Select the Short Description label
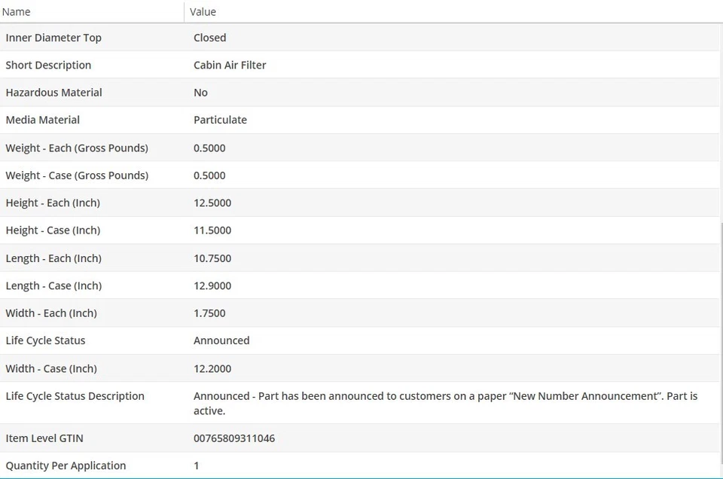The height and width of the screenshot is (479, 723). pyautogui.click(x=48, y=65)
